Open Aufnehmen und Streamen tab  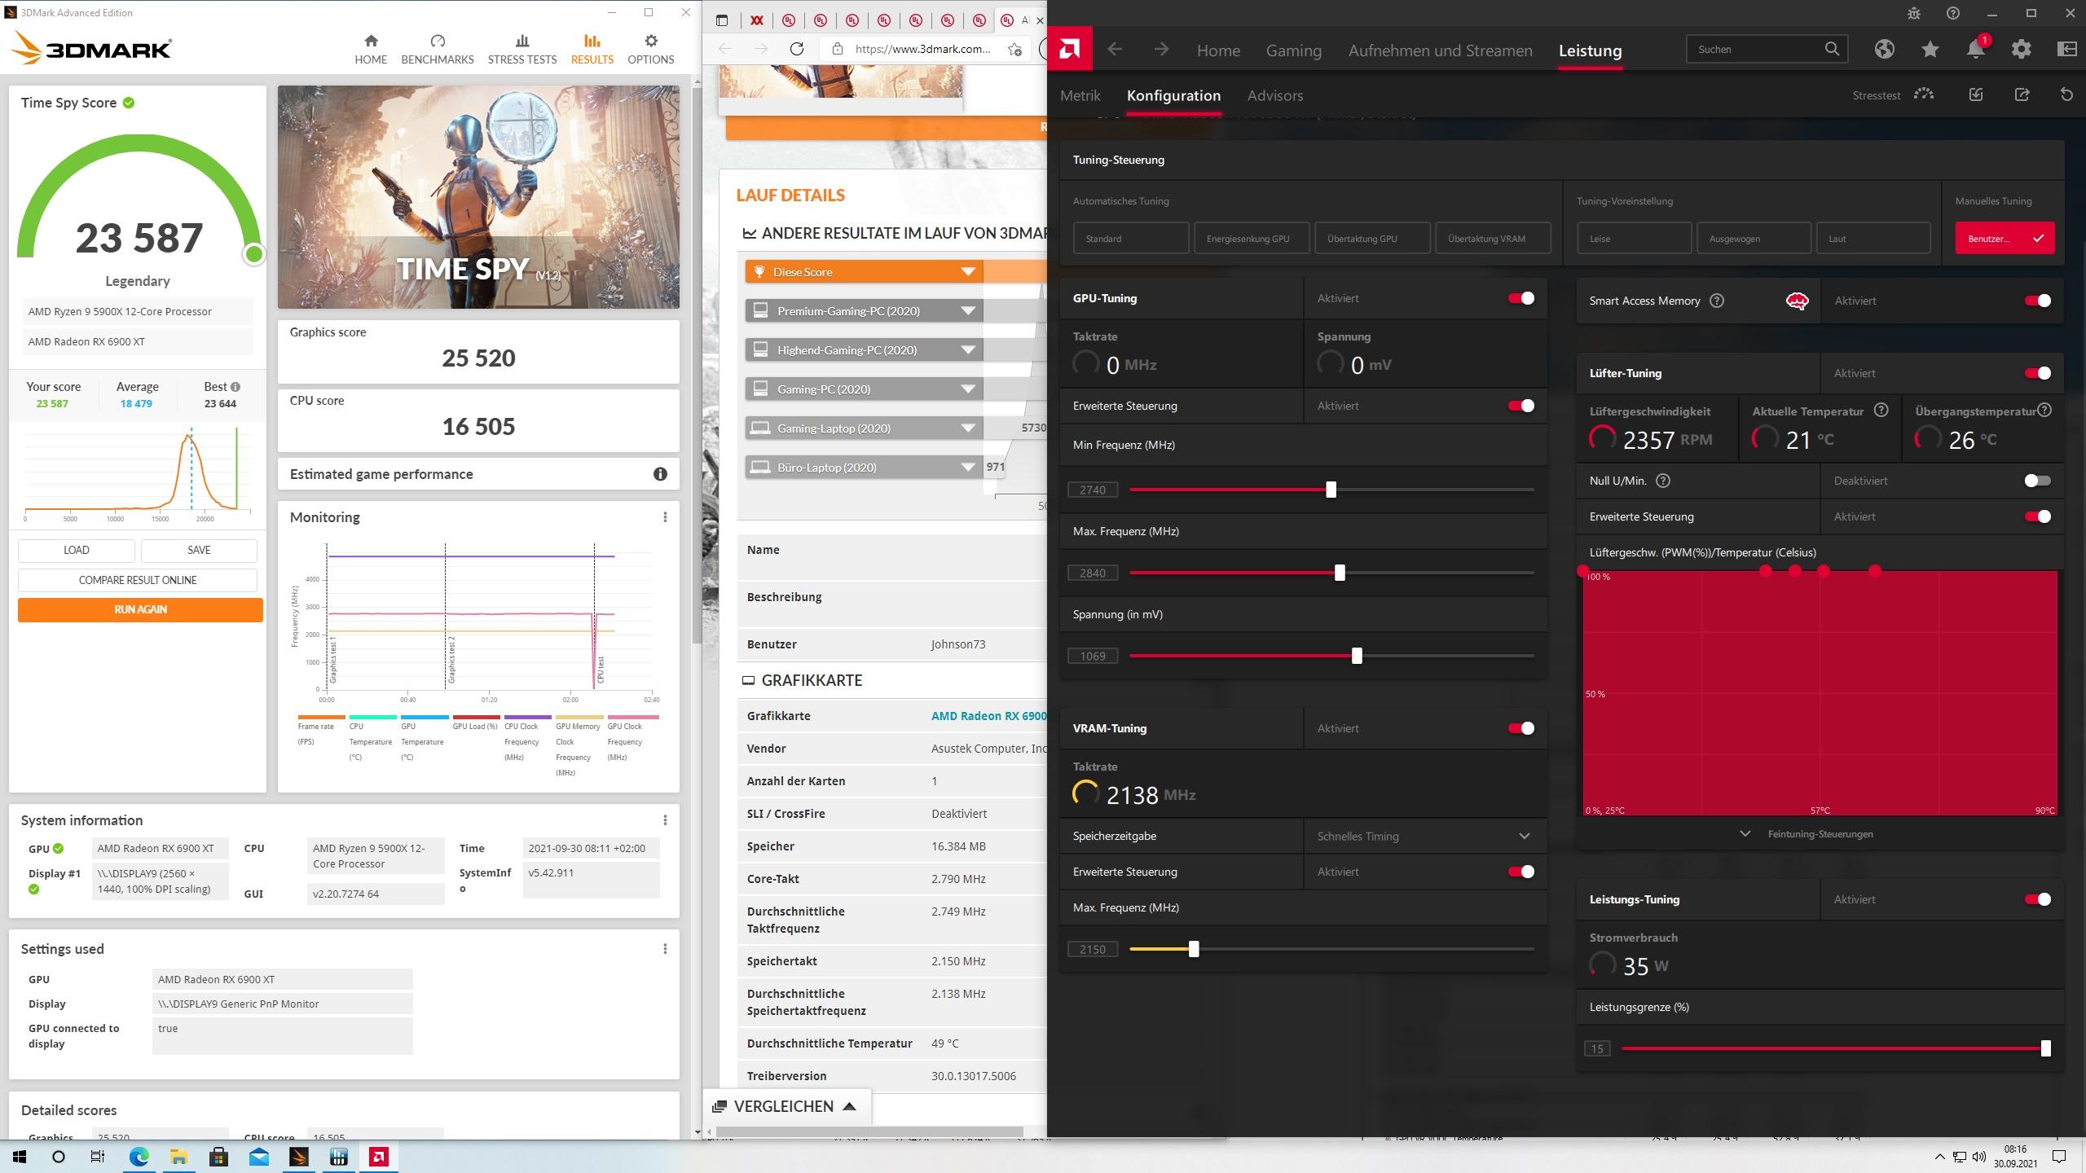[1440, 51]
